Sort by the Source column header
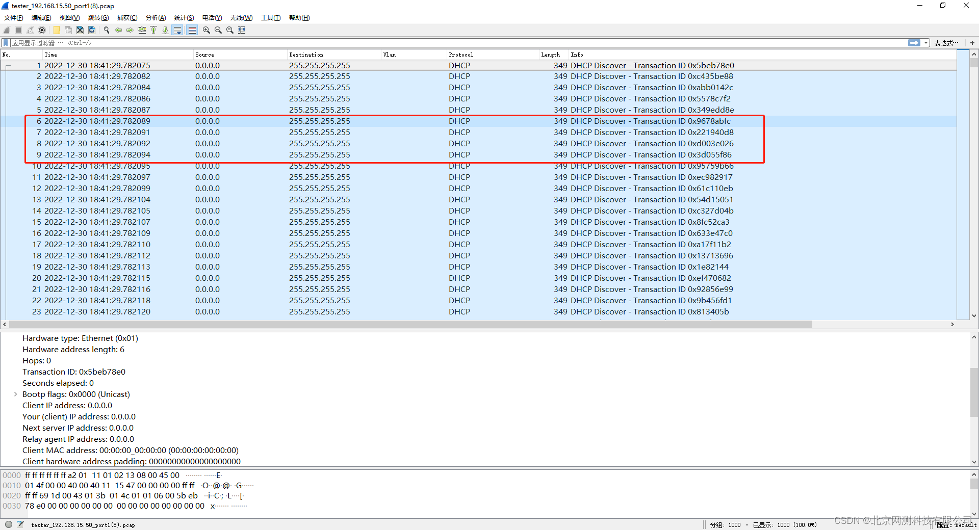Image resolution: width=979 pixels, height=530 pixels. coord(240,55)
